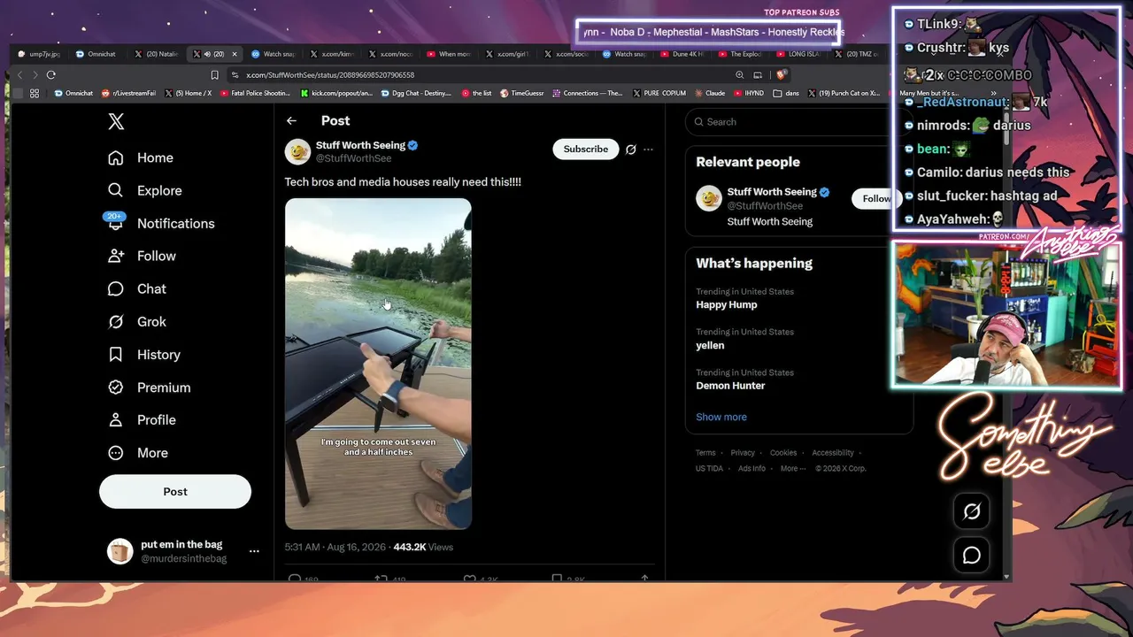Click the browser forward arrow
The height and width of the screenshot is (637, 1133).
pos(35,75)
